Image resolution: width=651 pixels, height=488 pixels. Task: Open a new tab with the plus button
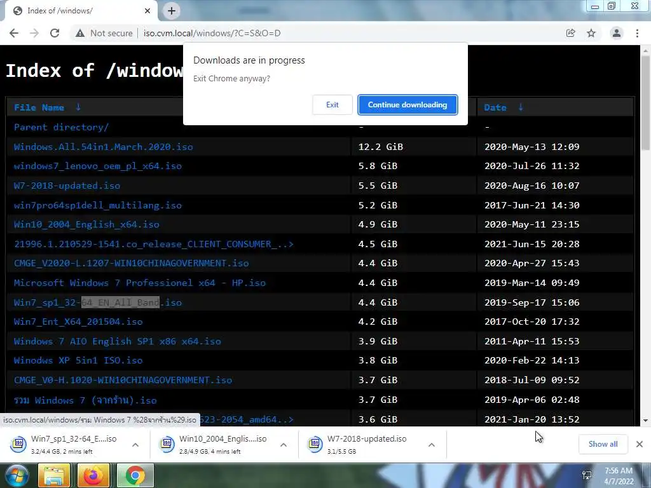172,11
